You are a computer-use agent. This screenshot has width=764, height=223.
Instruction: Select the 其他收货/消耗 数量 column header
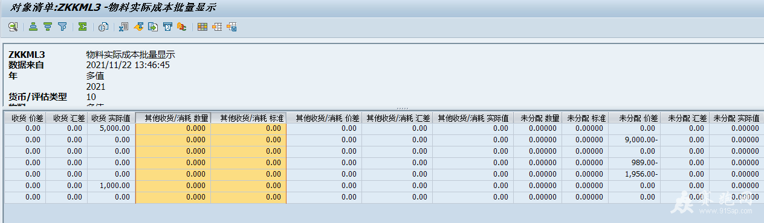point(173,118)
